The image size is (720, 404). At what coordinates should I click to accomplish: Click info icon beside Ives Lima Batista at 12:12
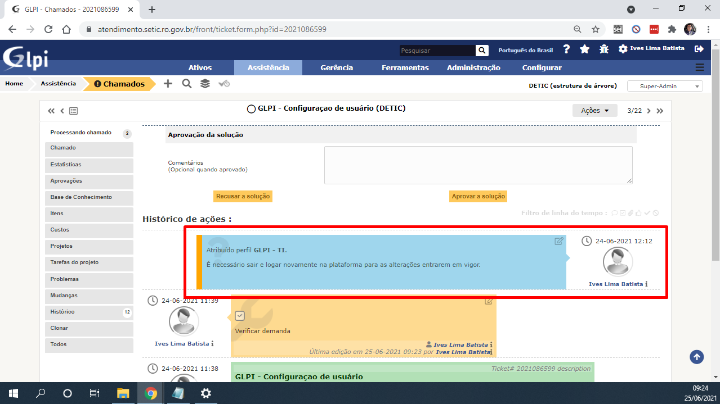pyautogui.click(x=646, y=284)
